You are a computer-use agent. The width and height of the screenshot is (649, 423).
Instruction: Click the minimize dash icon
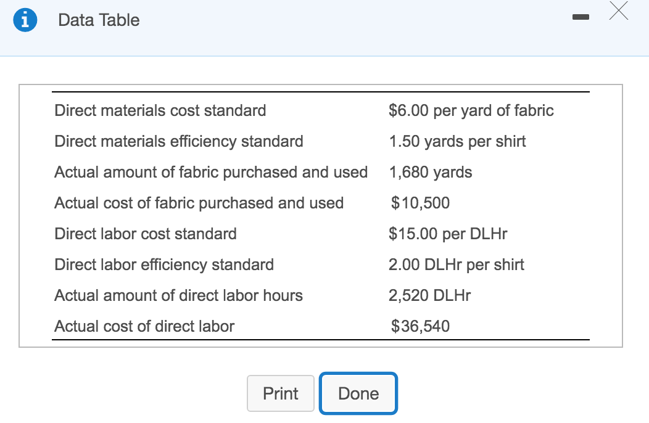coord(581,18)
